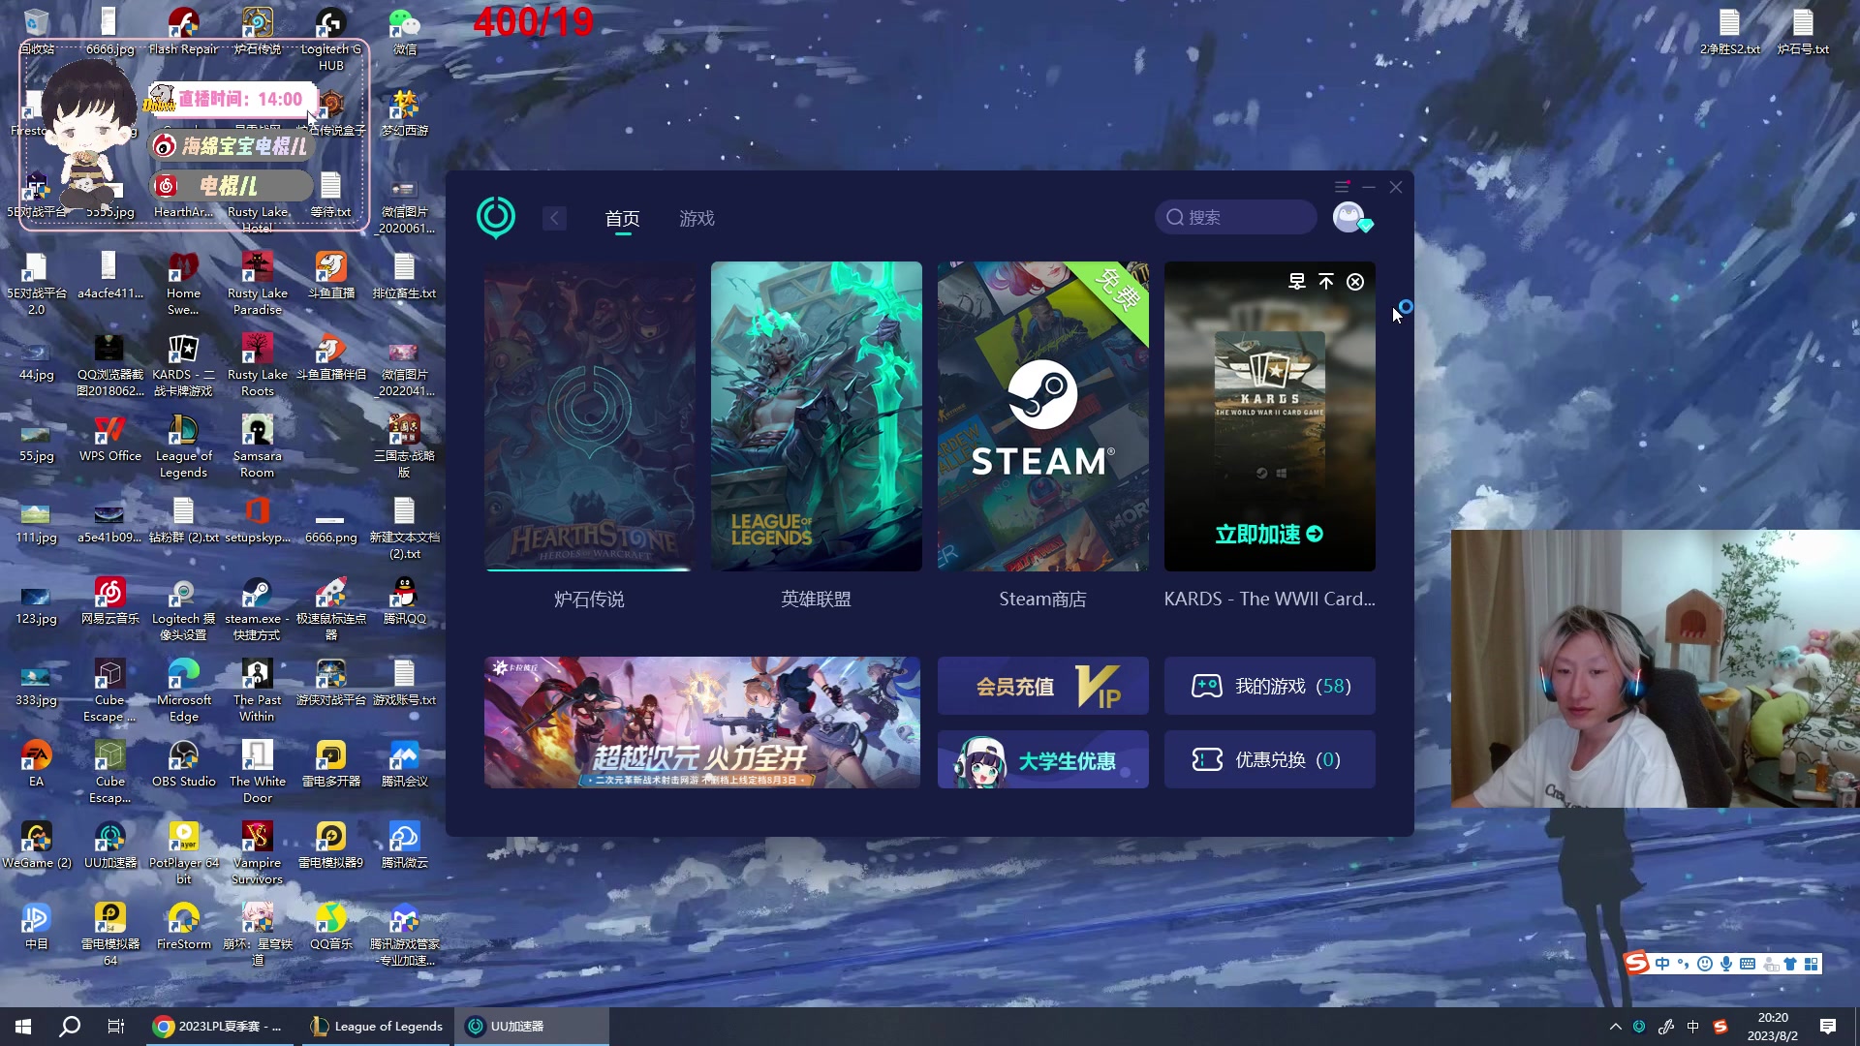Screen dimensions: 1860x1046
Task: Select the Samsara Room desktop icon
Action: coord(258,446)
